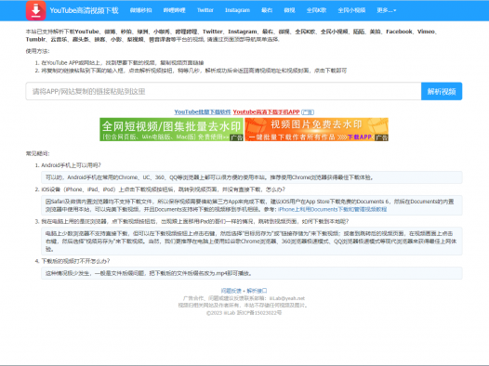
Task: Select the 最右 navigation item
Action: (267, 10)
